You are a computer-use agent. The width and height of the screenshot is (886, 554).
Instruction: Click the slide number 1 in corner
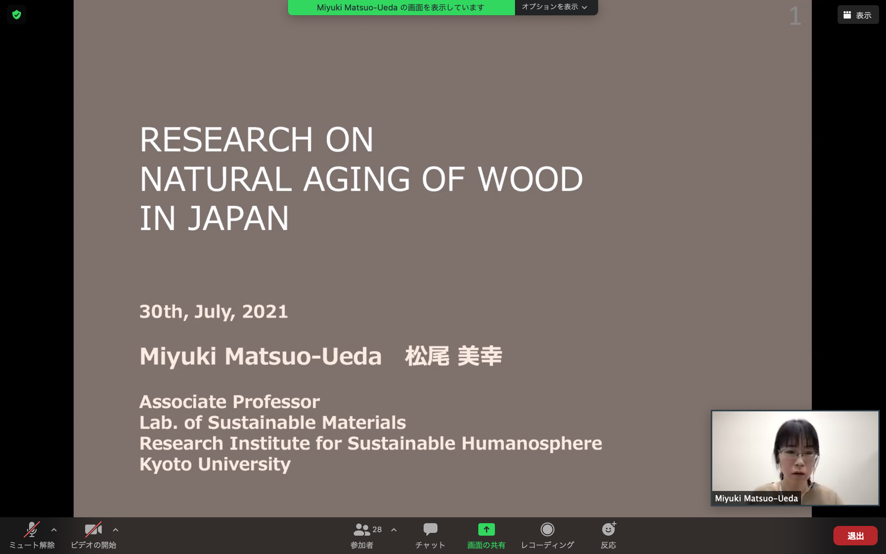(795, 16)
